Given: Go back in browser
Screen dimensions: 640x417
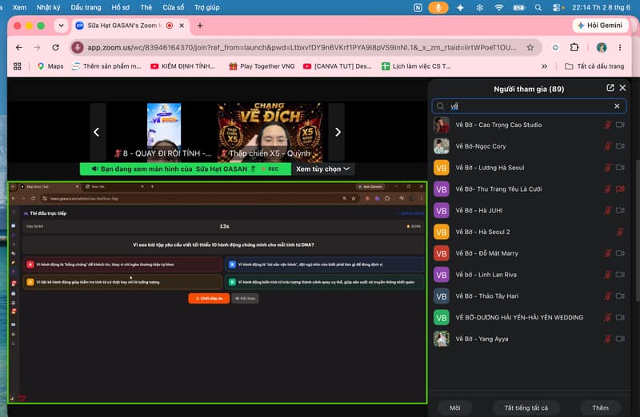Looking at the screenshot, I should [18, 47].
